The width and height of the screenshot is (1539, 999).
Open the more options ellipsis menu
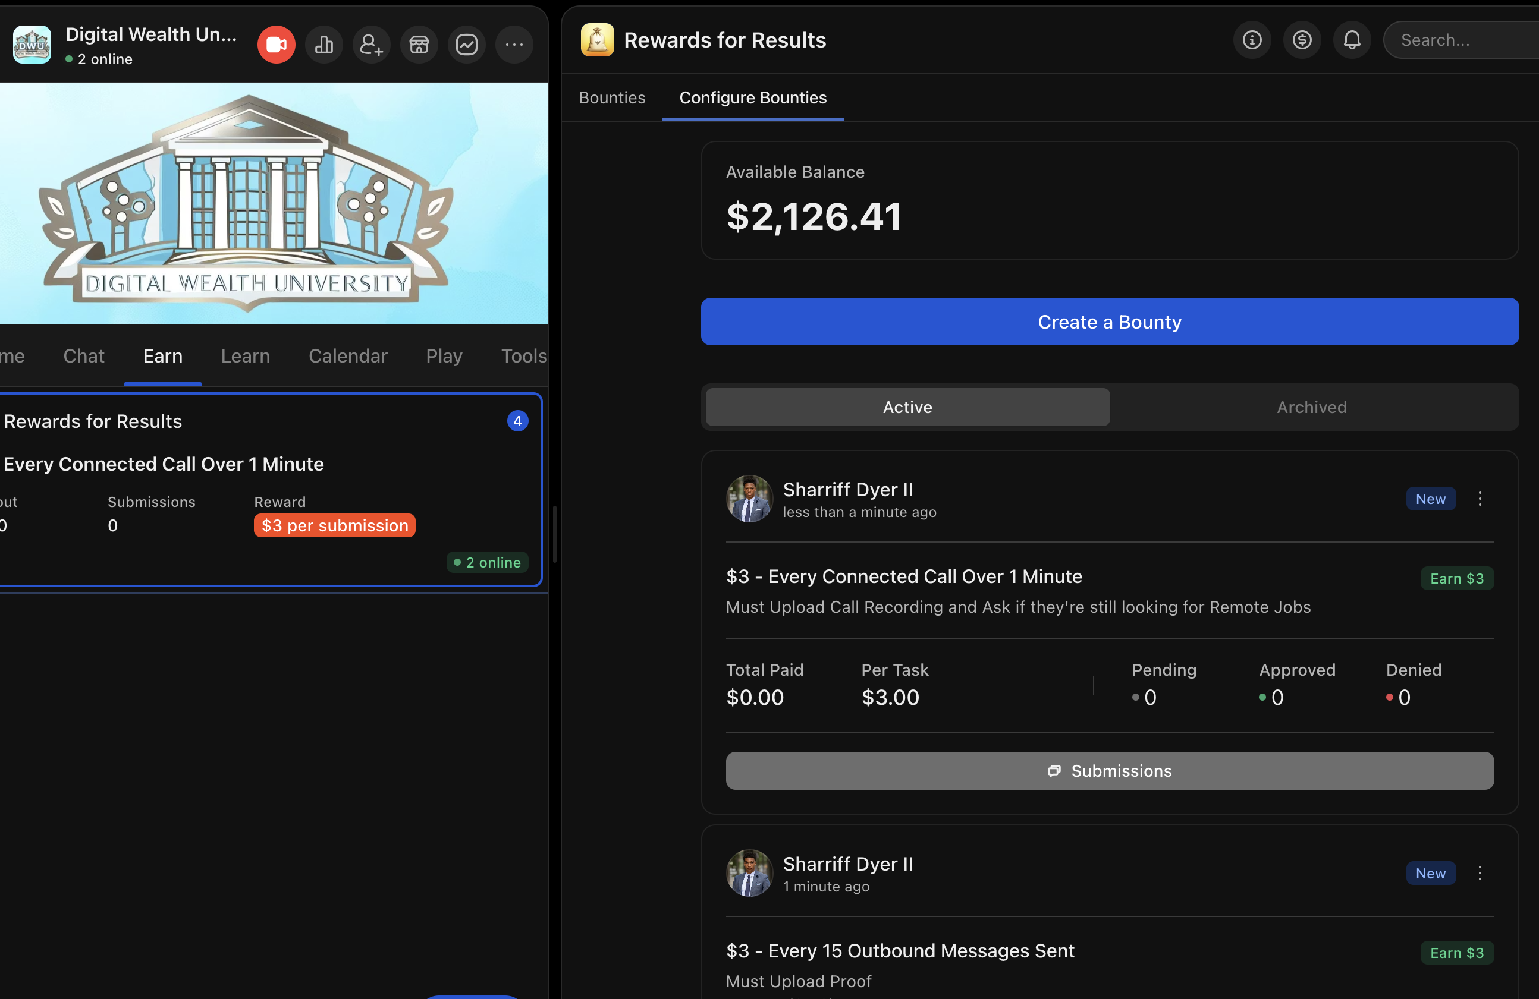pos(514,44)
